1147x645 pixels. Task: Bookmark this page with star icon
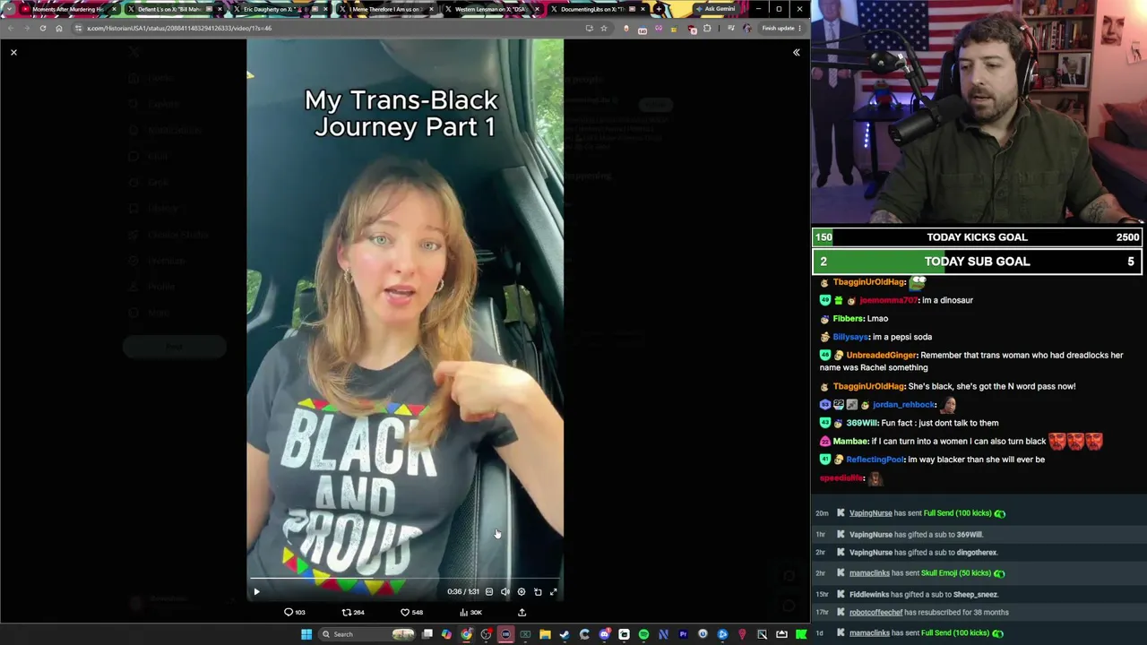click(604, 28)
